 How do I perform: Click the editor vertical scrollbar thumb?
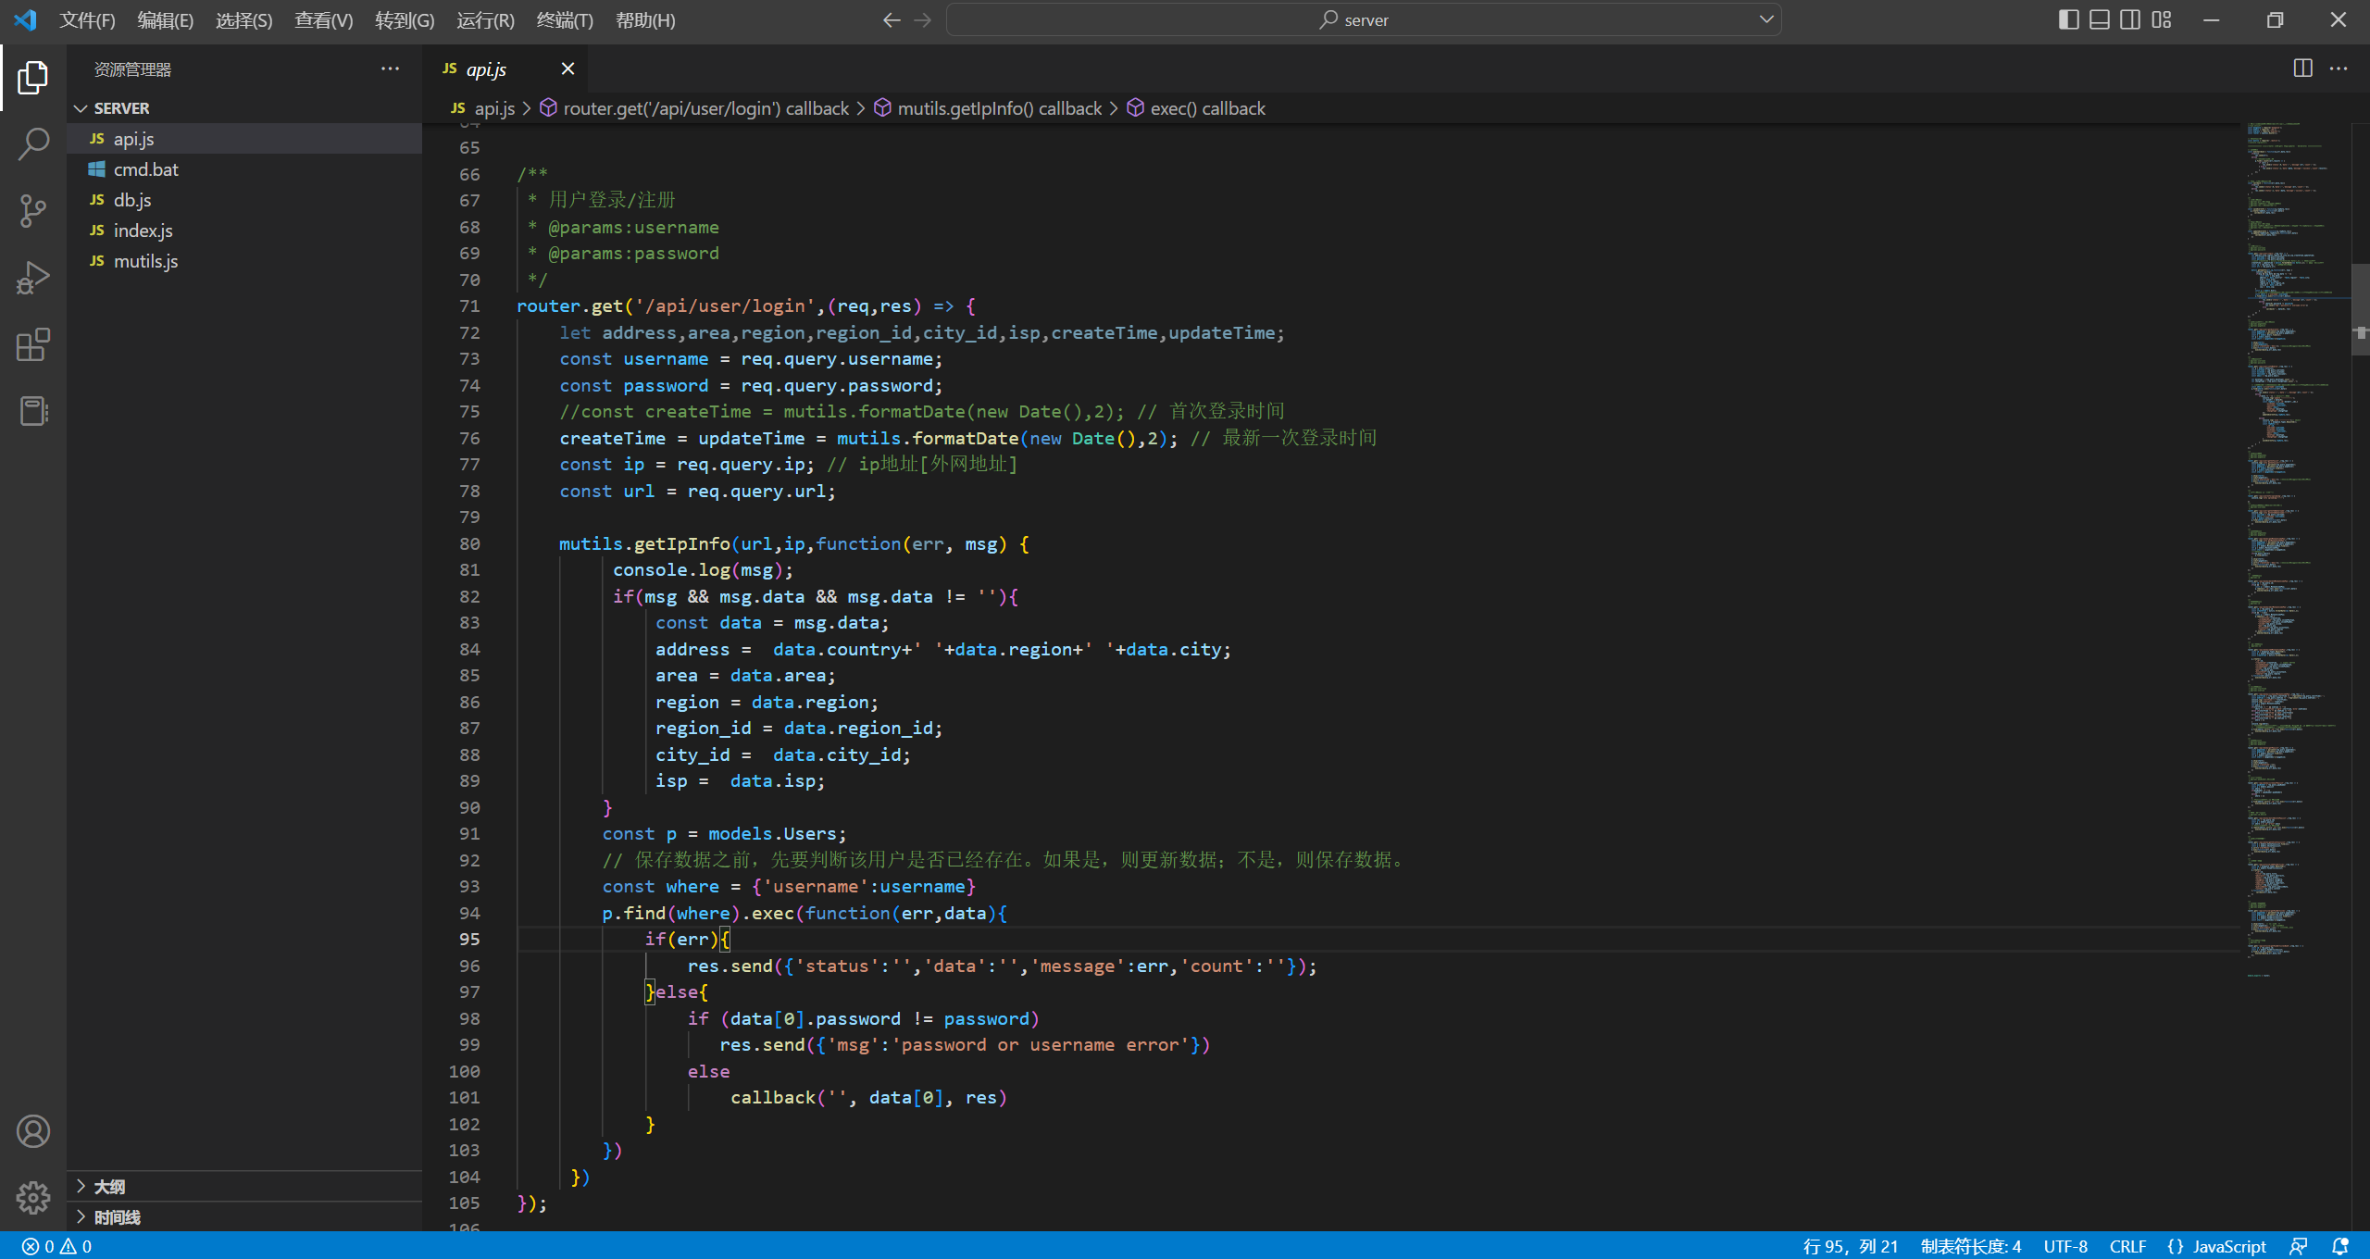[2361, 310]
